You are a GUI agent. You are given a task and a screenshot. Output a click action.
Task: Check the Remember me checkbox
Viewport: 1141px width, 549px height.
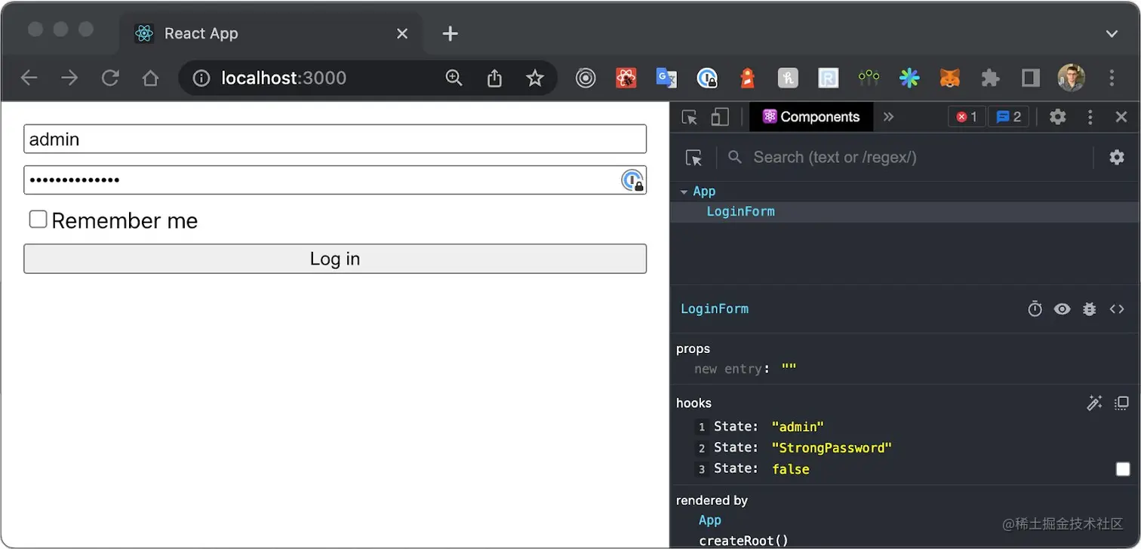coord(38,219)
